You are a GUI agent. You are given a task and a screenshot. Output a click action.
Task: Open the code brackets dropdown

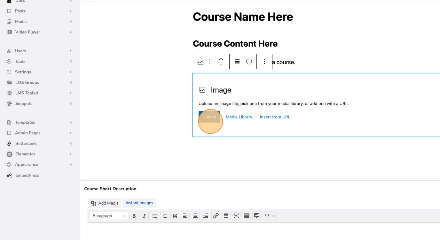(x=270, y=216)
